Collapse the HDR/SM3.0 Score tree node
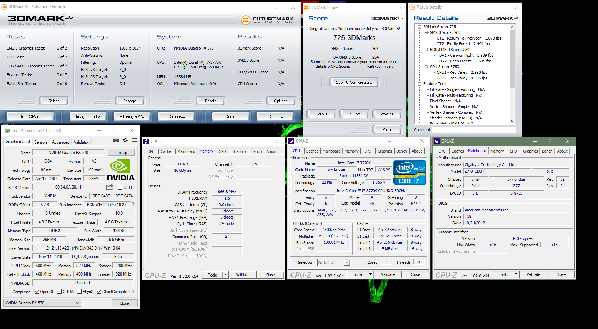The image size is (598, 329). tap(426, 50)
